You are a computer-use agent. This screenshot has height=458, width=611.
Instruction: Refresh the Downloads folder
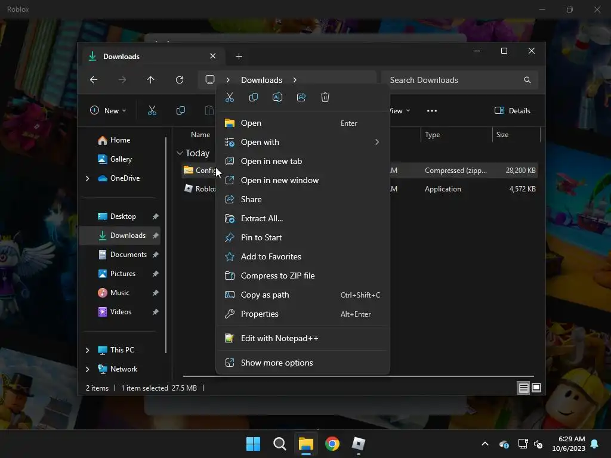click(180, 80)
